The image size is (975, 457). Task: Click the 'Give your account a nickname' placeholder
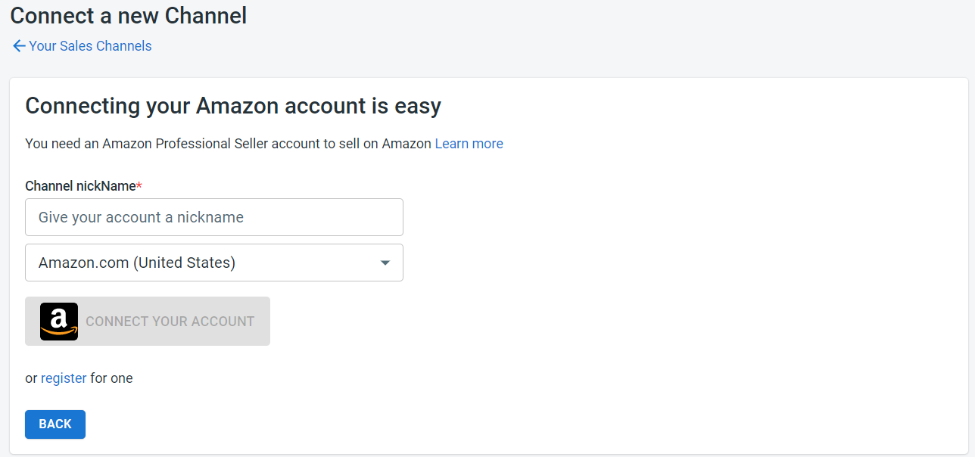point(141,217)
